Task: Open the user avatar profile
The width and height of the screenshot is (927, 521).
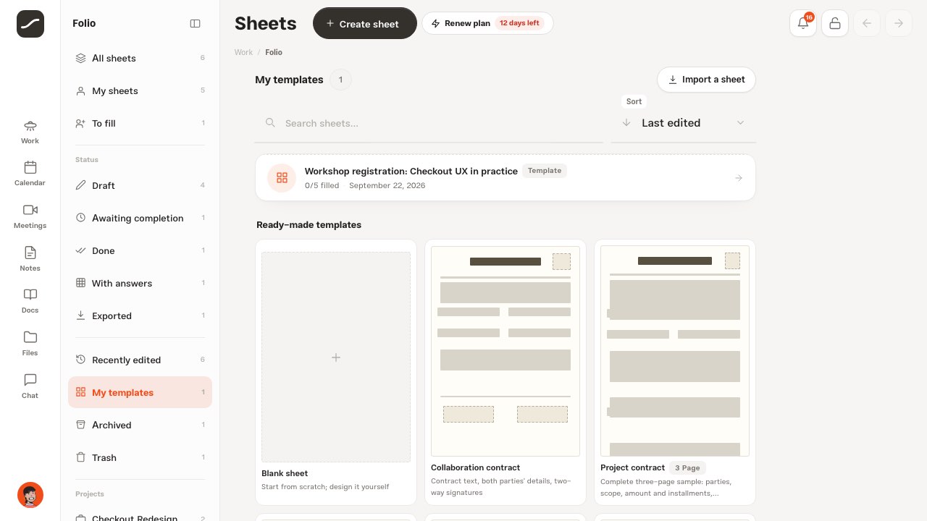Action: [x=30, y=495]
